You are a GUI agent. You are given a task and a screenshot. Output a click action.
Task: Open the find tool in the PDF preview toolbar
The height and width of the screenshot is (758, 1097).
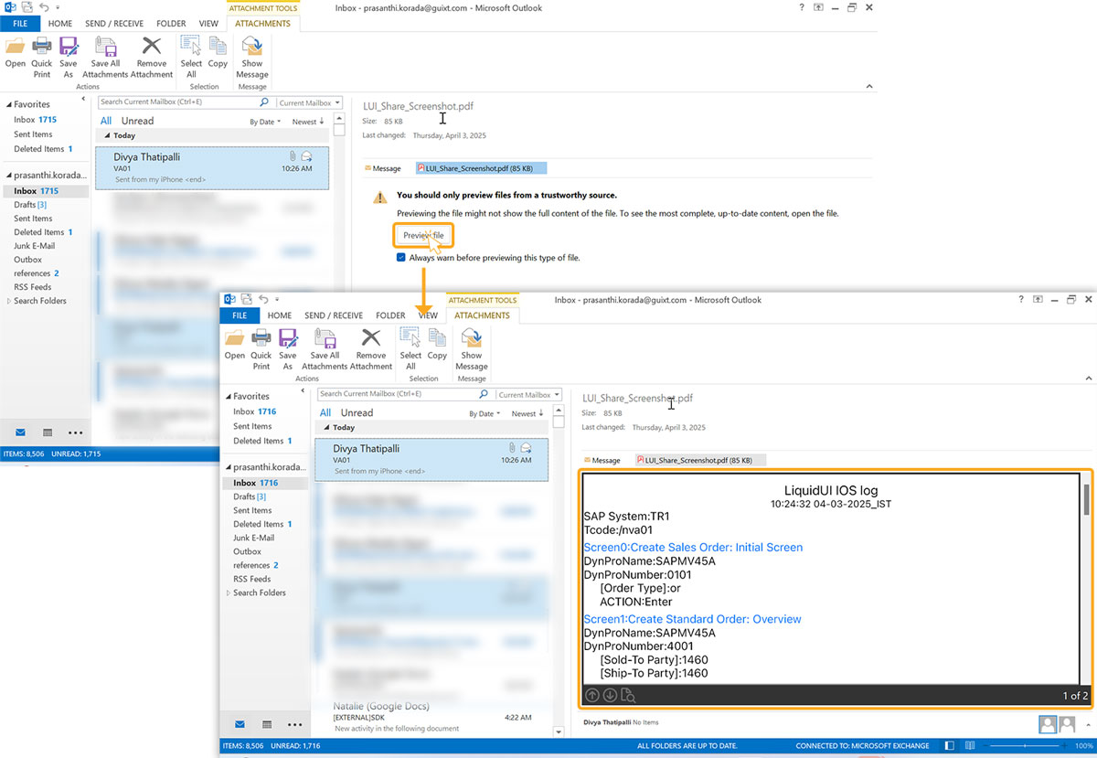tap(628, 696)
